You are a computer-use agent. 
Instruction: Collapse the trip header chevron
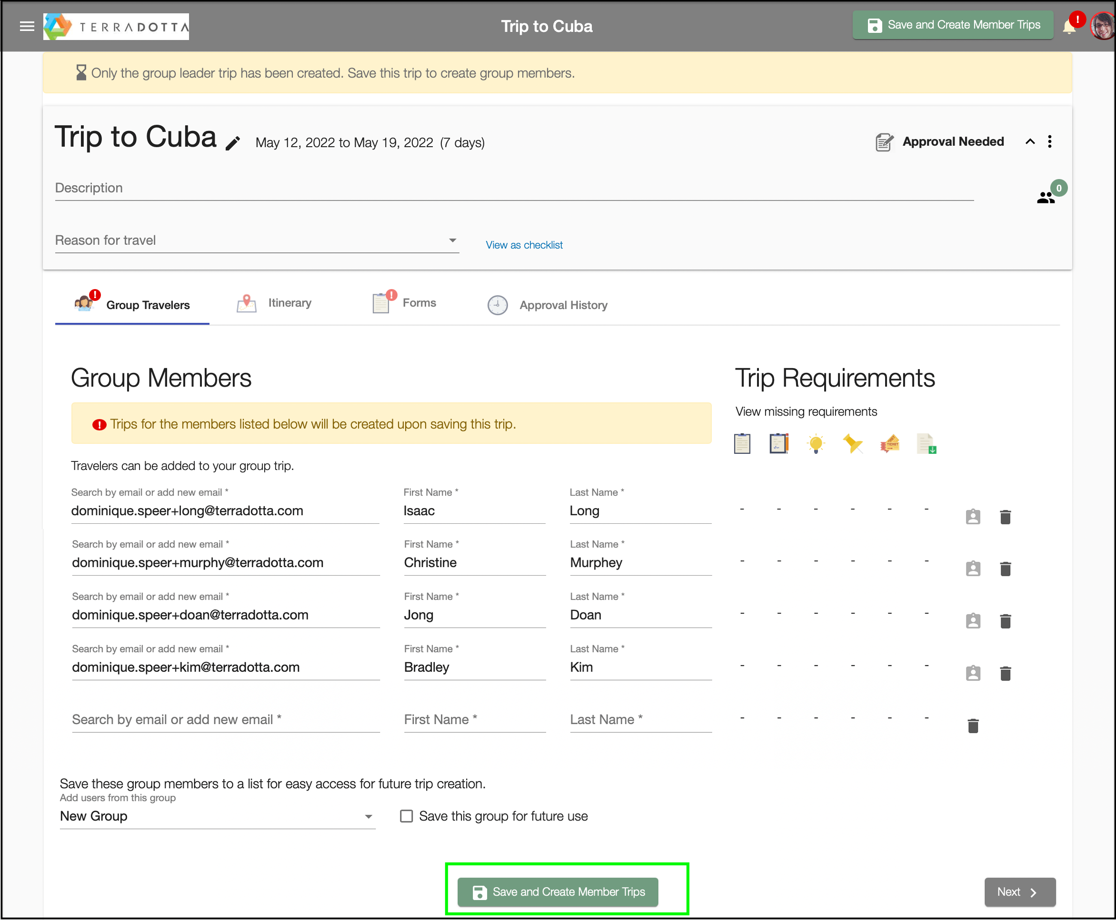pyautogui.click(x=1030, y=141)
